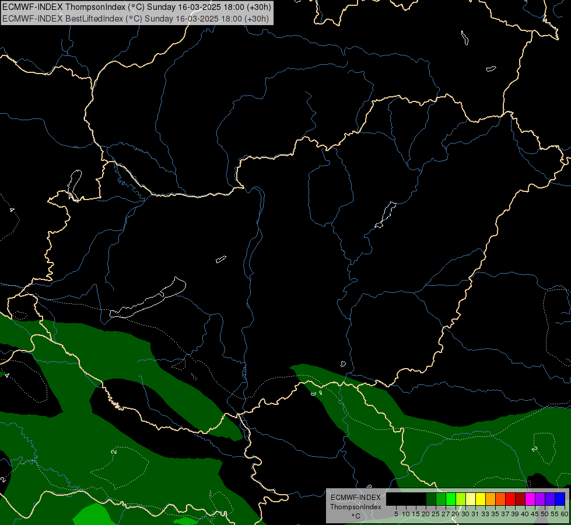Image resolution: width=571 pixels, height=525 pixels.
Task: Click the legend scale value 30
Action: point(465,514)
